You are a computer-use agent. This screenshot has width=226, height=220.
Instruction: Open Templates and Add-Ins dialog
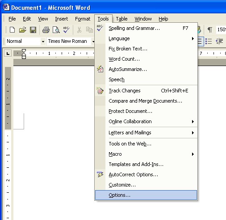point(146,164)
